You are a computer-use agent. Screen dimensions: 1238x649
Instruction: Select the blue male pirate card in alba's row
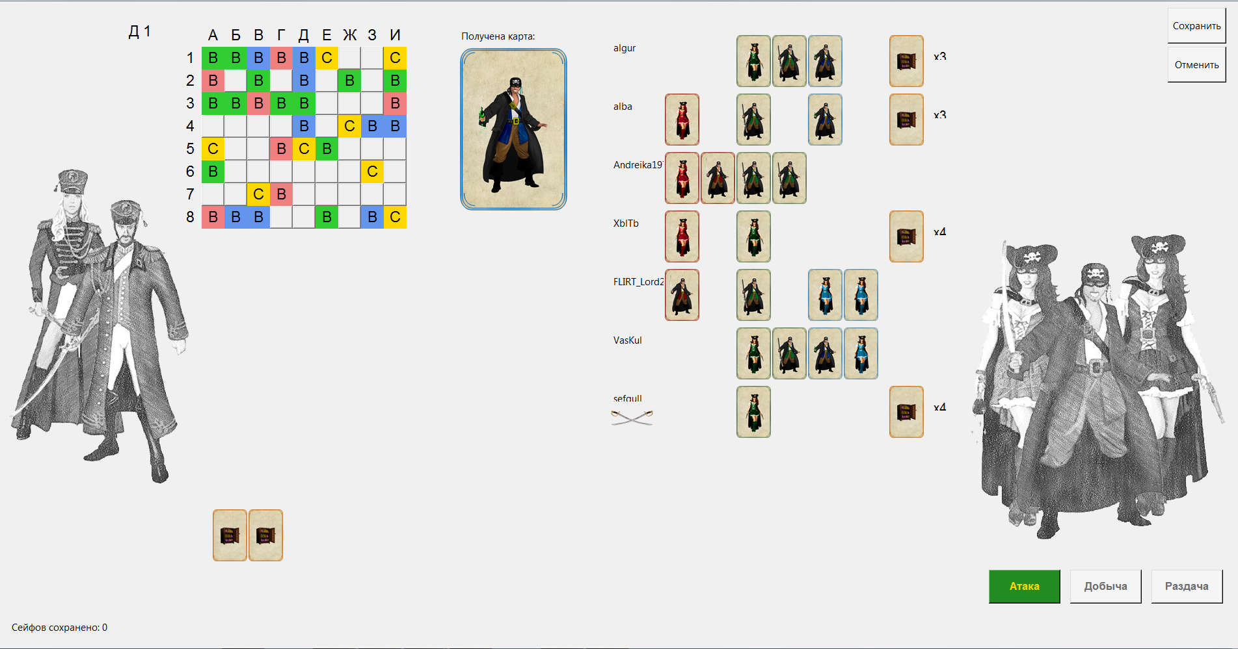click(x=825, y=120)
